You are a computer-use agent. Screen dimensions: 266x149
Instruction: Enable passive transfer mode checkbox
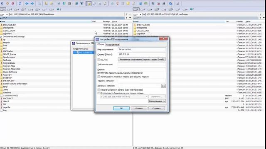(99, 90)
